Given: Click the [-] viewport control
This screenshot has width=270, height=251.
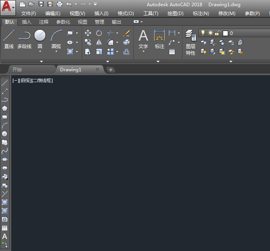Looking at the screenshot, I should (15, 81).
